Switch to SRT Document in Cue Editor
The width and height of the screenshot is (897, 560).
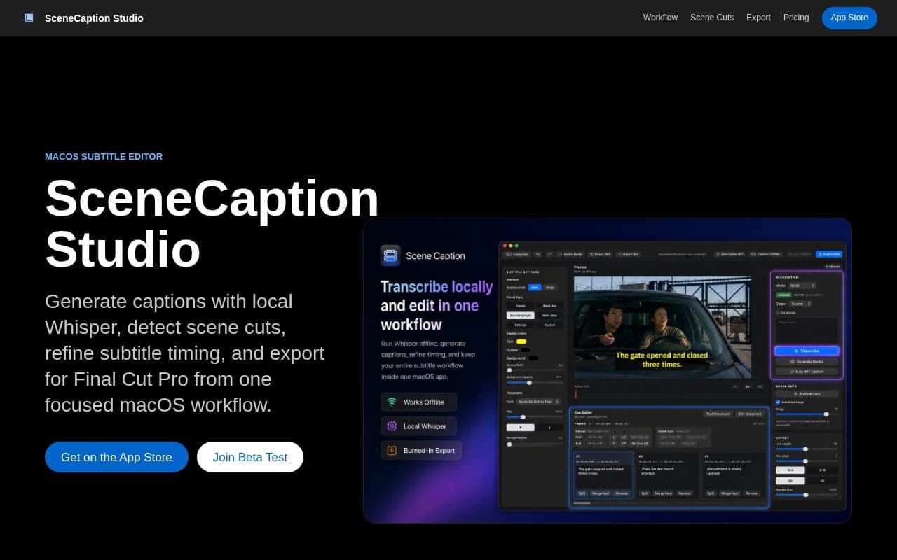point(749,414)
